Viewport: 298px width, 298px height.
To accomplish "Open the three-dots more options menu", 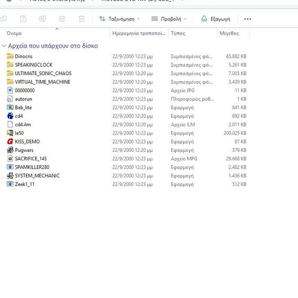I will coord(247,19).
